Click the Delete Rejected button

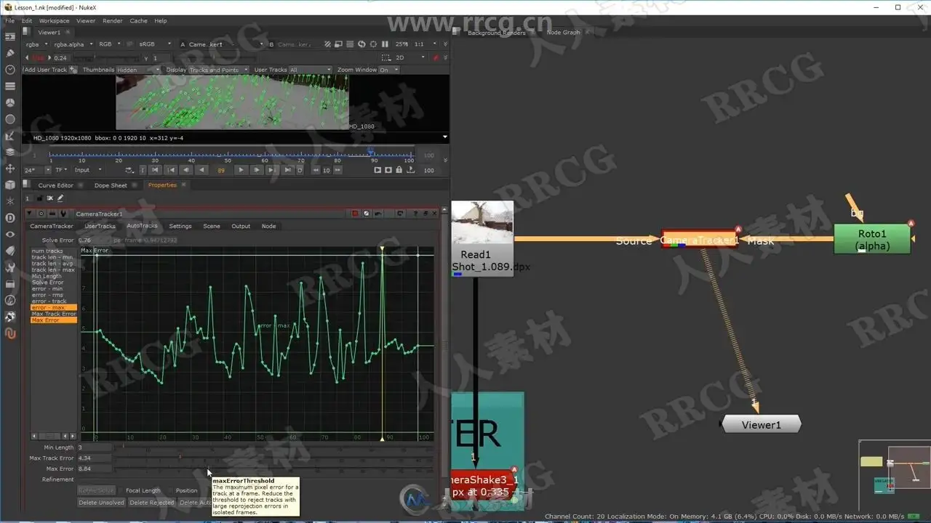152,503
